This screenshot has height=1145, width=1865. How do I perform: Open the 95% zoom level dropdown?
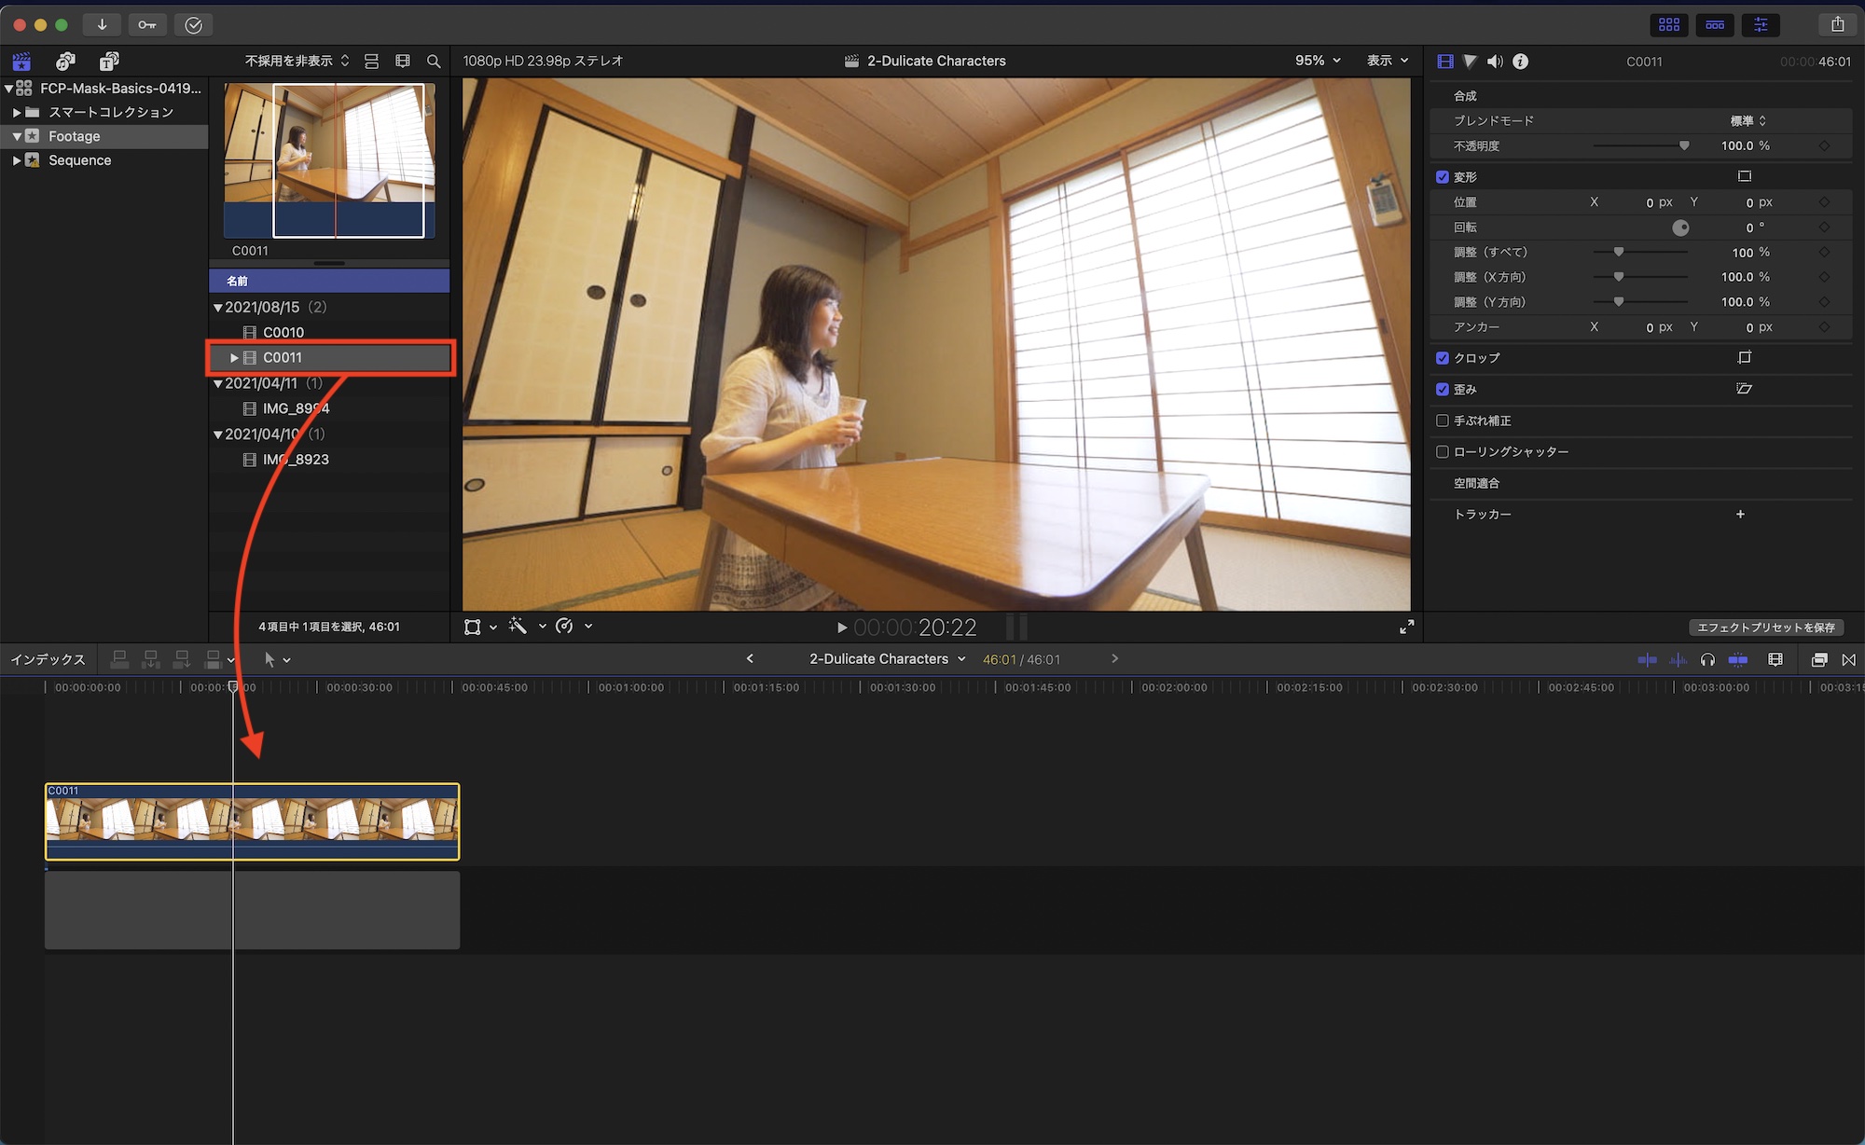[x=1318, y=61]
